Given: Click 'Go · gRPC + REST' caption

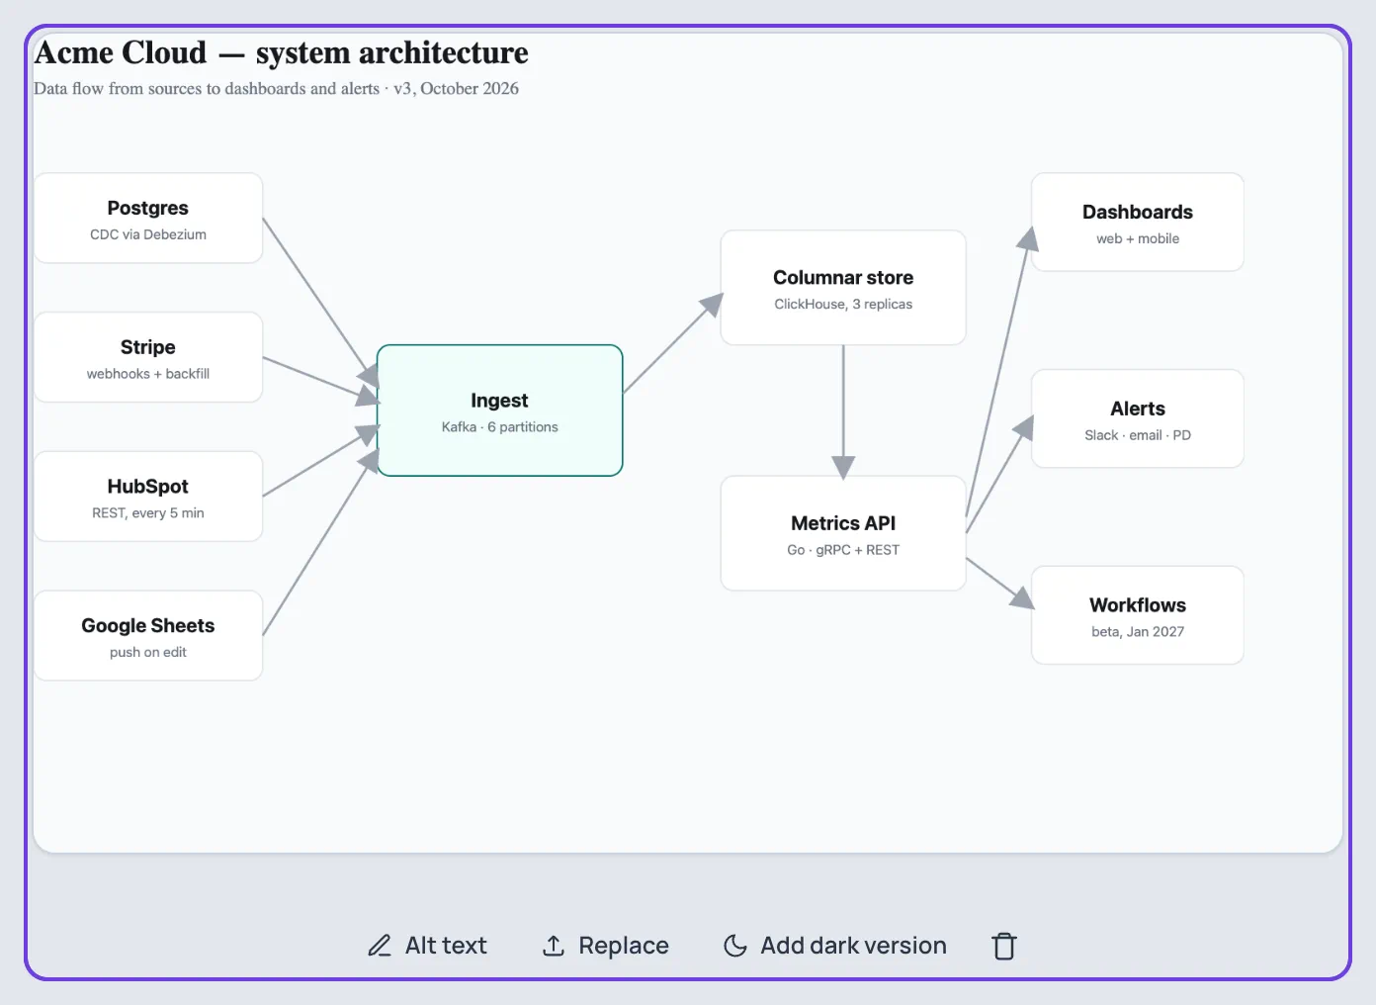Looking at the screenshot, I should [843, 550].
